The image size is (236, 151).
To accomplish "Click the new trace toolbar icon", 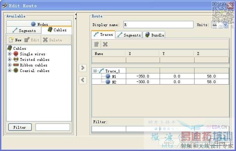I will click(96, 44).
